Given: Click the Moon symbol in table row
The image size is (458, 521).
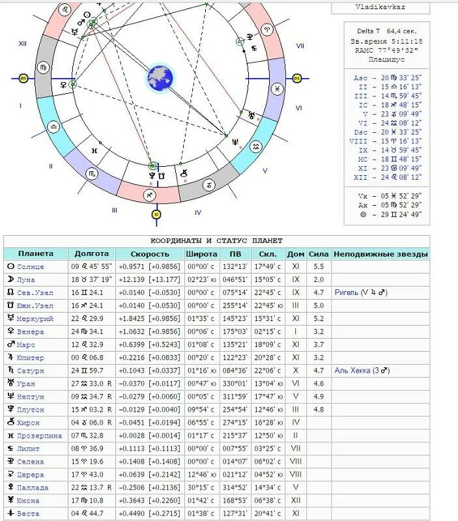Looking at the screenshot, I should click(10, 279).
